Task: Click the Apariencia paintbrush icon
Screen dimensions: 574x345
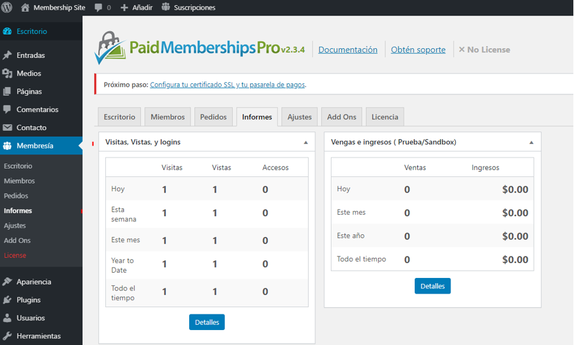Action: (7, 282)
